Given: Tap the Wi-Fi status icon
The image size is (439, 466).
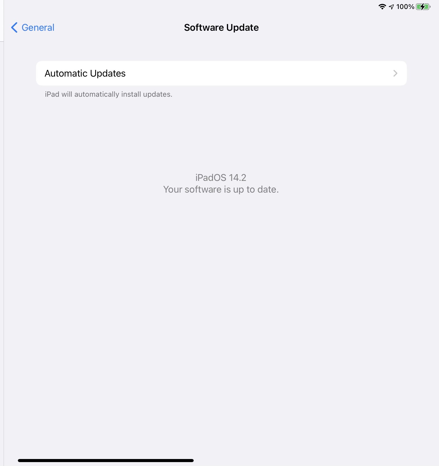Looking at the screenshot, I should point(382,7).
